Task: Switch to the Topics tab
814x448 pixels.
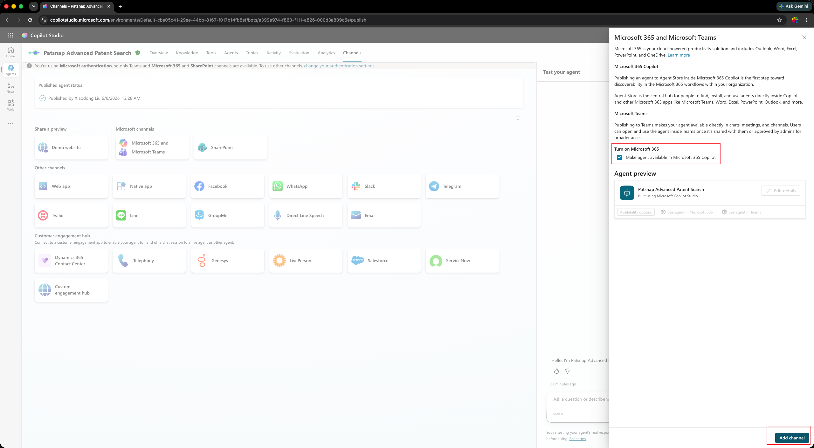Action: 252,53
